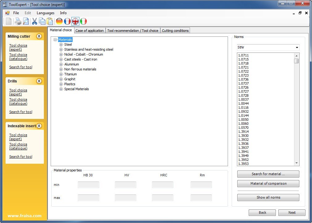Open the Languages menu
Screen dimensions: 312x223
point(45,13)
